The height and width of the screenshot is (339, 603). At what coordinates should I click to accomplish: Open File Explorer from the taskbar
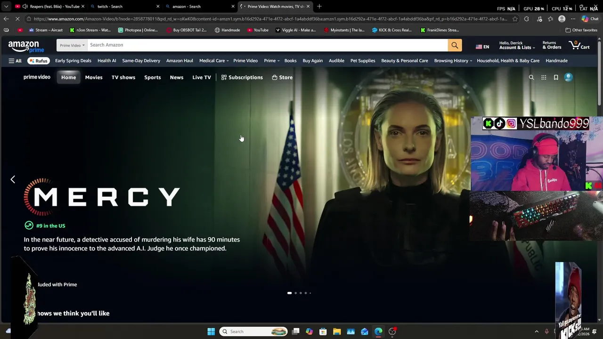pyautogui.click(x=337, y=331)
